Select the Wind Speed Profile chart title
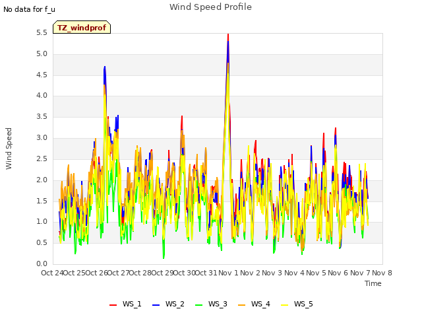The image size is (422, 317). (x=210, y=7)
